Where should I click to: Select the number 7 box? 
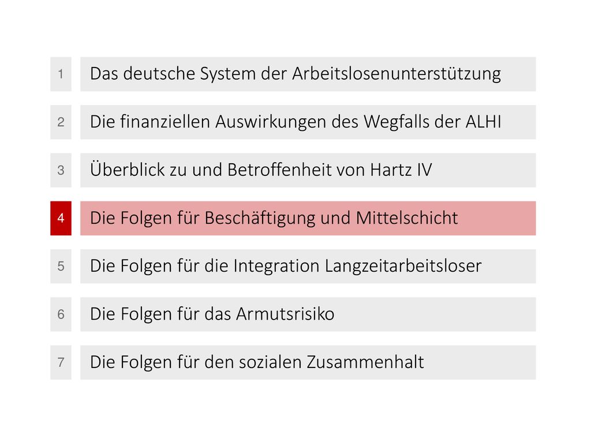(61, 362)
